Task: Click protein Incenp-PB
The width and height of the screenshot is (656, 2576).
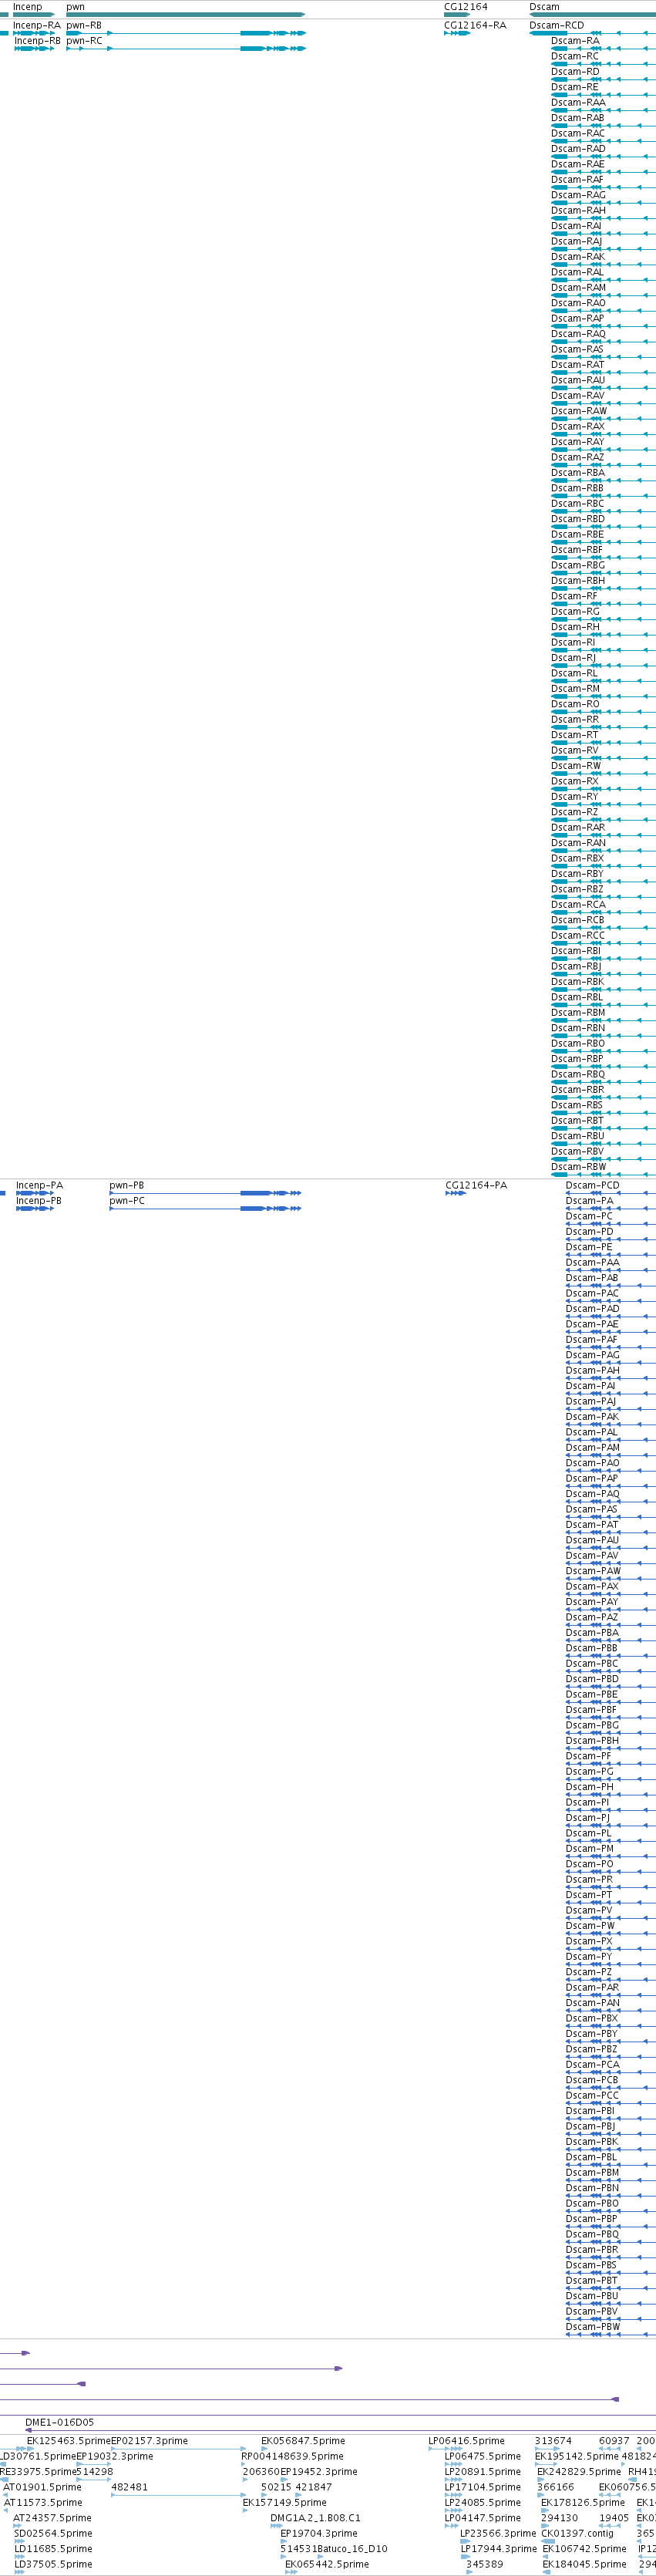Action: 39,1201
